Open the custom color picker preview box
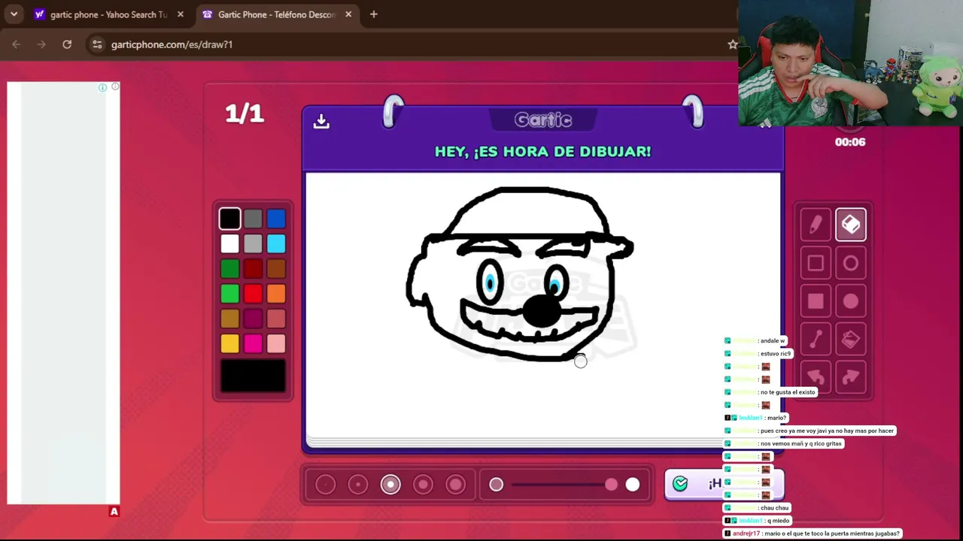The image size is (963, 541). [253, 376]
